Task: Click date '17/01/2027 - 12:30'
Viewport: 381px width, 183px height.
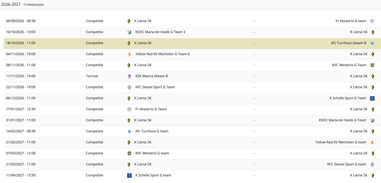Action: (x=21, y=109)
